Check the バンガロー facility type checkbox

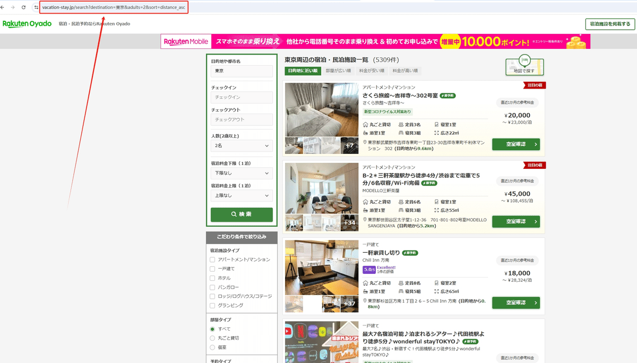[213, 287]
